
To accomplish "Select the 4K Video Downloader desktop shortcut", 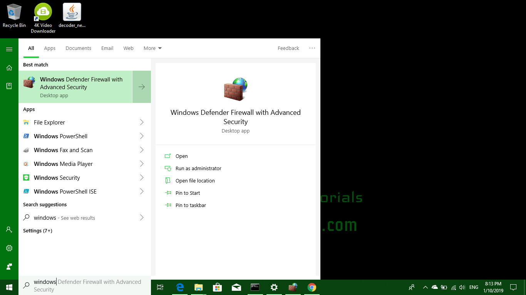I will pyautogui.click(x=43, y=18).
